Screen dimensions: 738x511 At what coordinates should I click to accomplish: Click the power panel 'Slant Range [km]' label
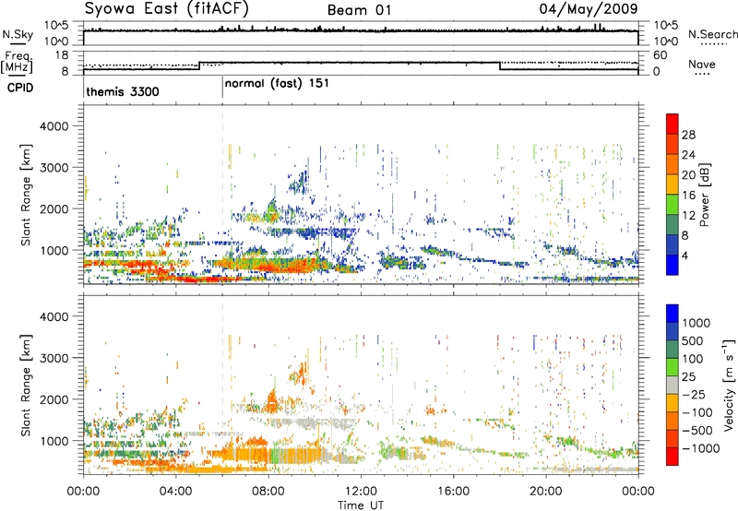pos(26,195)
